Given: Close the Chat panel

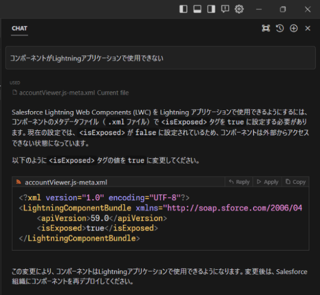Looking at the screenshot, I should 307,28.
